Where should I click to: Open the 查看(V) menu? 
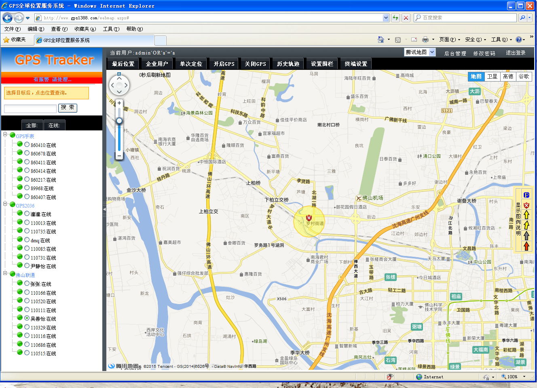pos(59,29)
